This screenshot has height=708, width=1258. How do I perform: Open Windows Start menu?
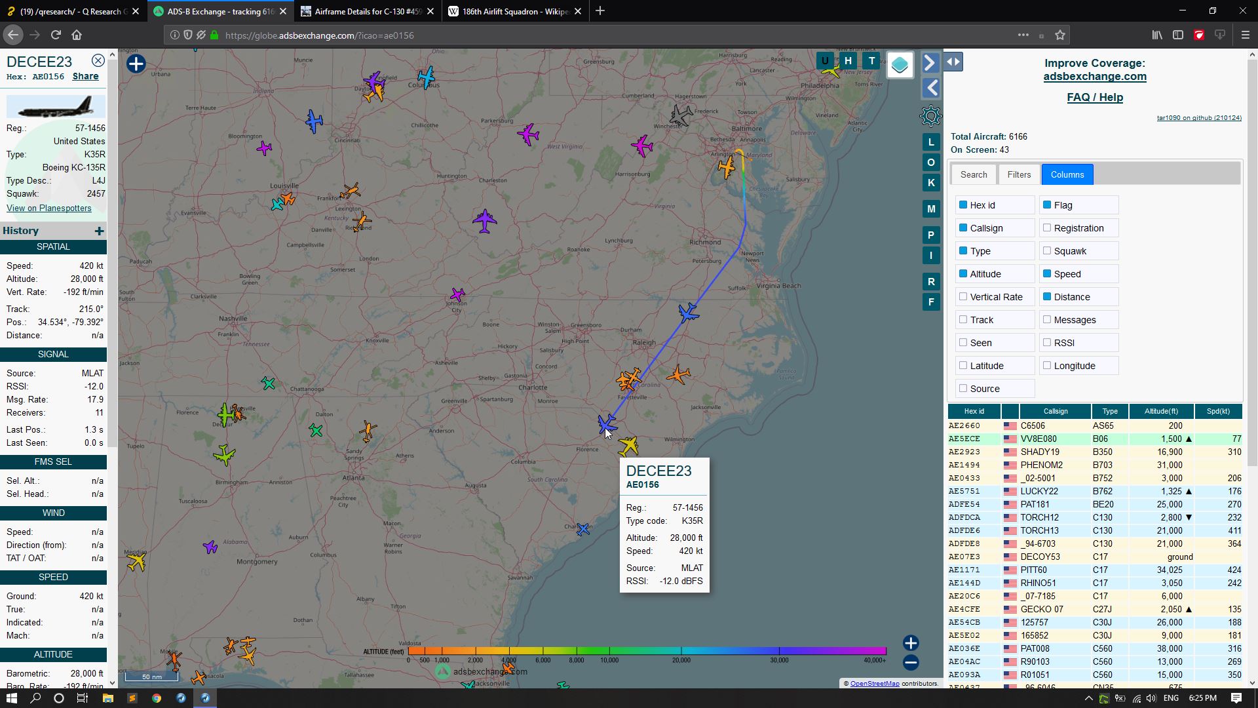(11, 698)
